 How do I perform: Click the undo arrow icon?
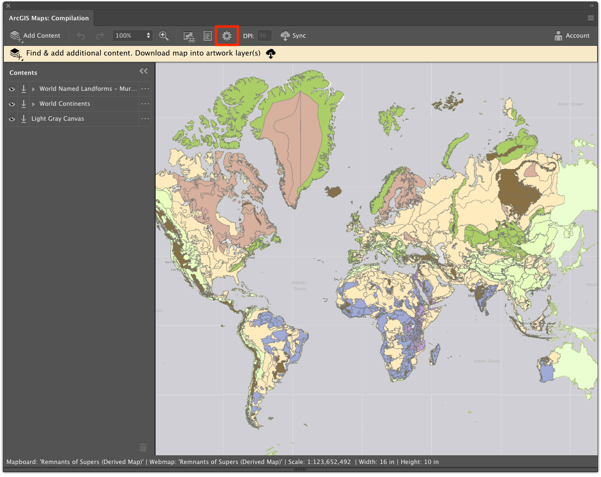point(81,36)
